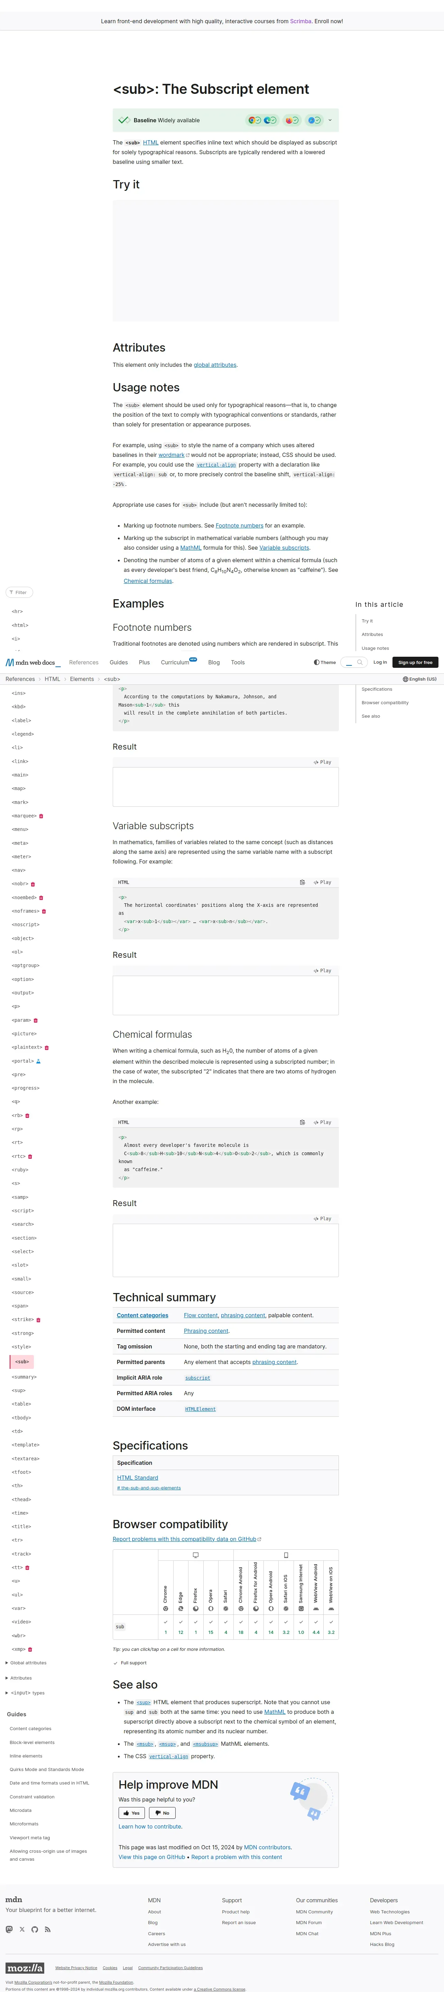Click the Sign up for free button
444x1992 pixels.
(x=415, y=662)
